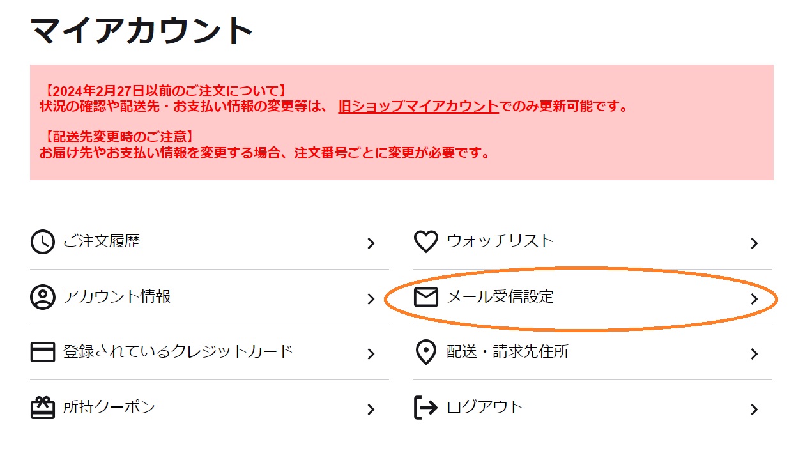Screen dimensions: 796x460
Task: Open the 旧ショップマイアカウント link
Action: point(418,107)
